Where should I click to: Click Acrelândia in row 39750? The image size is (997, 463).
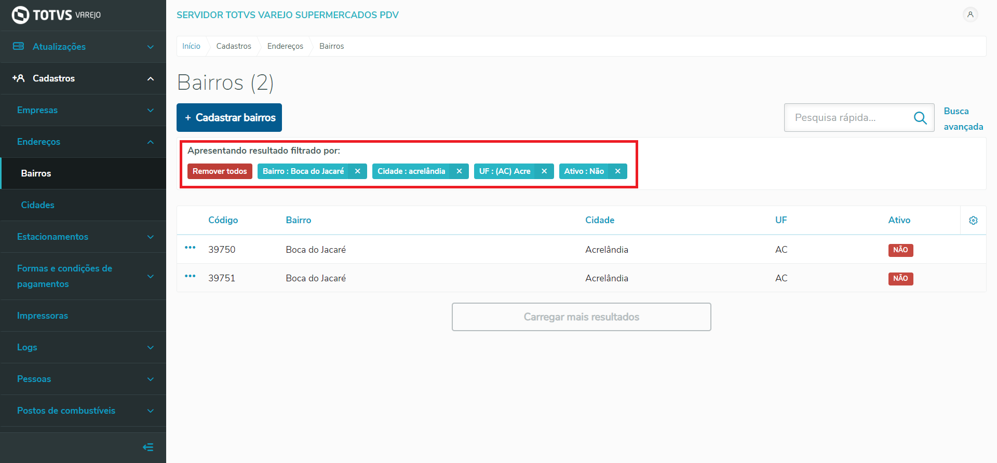607,250
